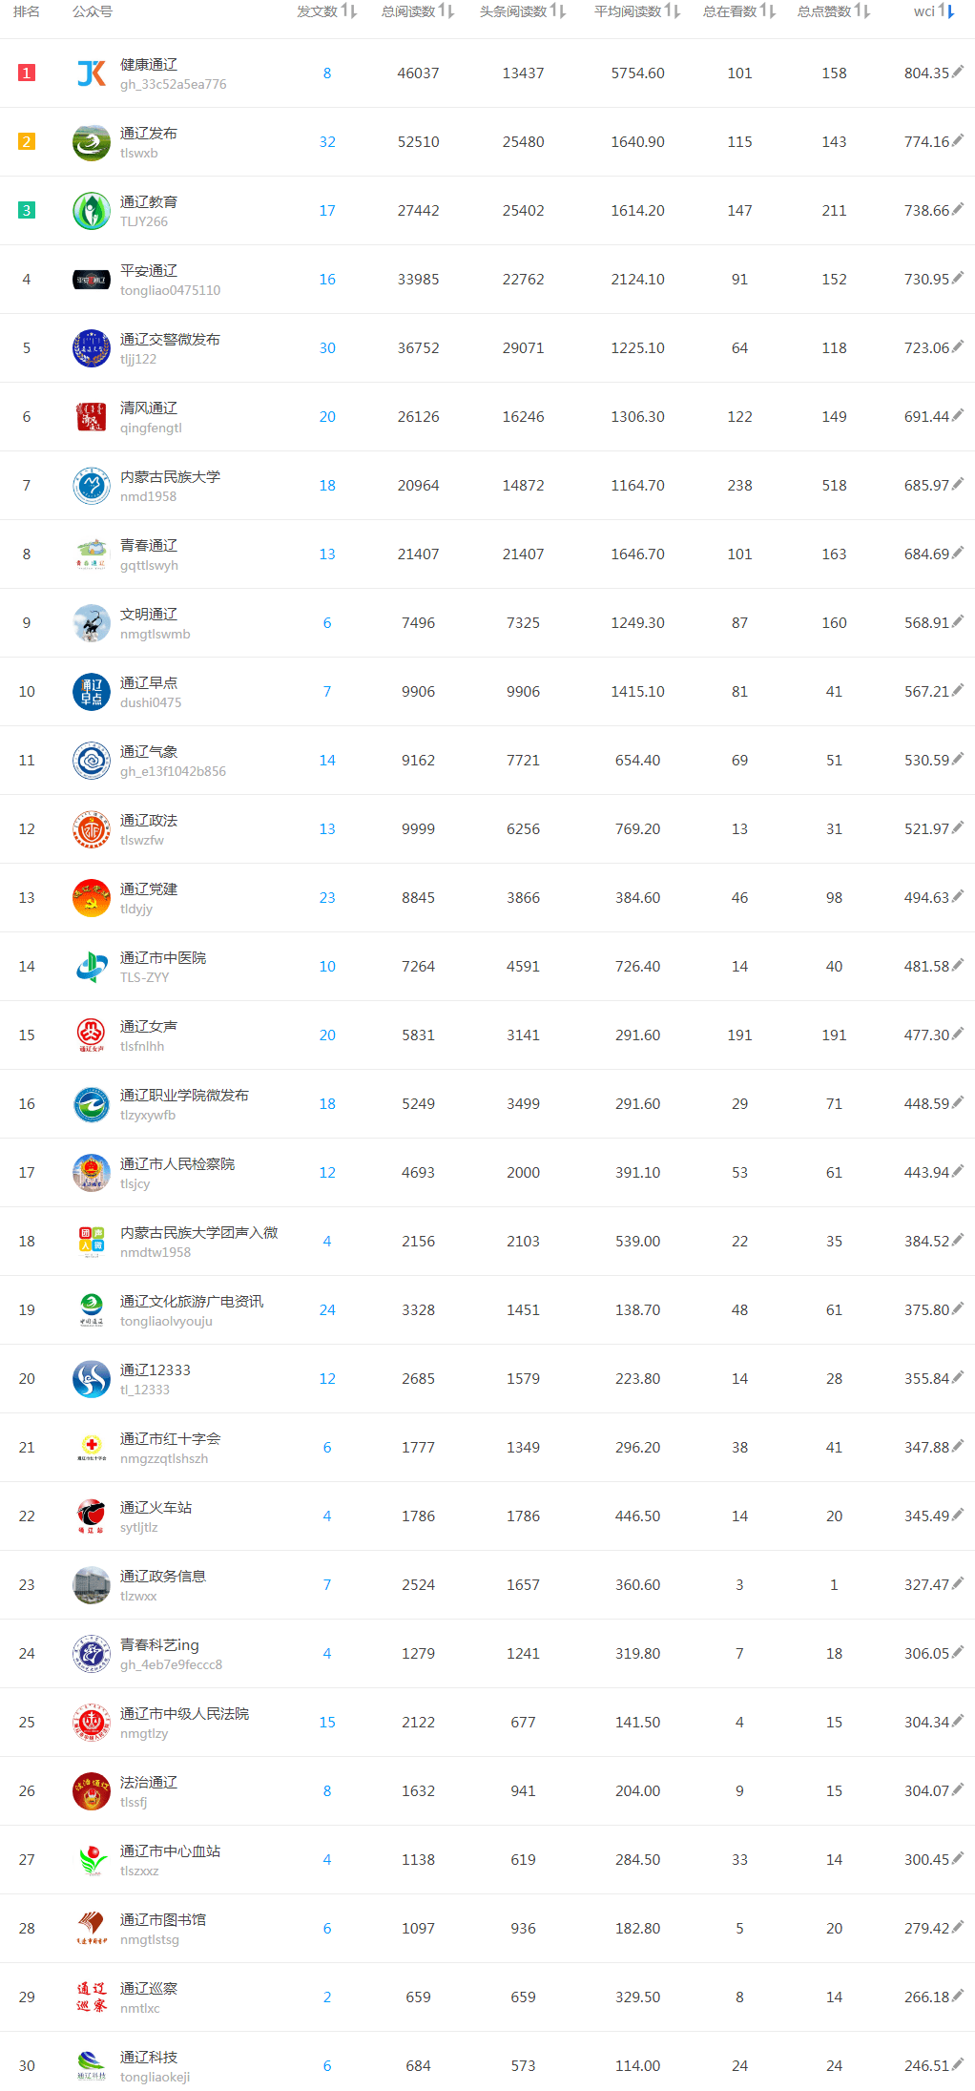Click edit pencil next to 804.35

click(x=958, y=72)
